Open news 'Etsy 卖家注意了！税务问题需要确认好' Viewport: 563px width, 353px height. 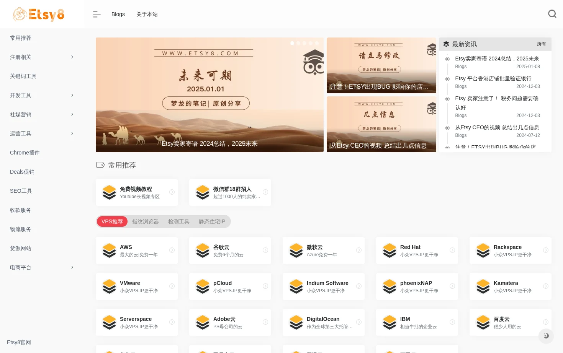[497, 103]
